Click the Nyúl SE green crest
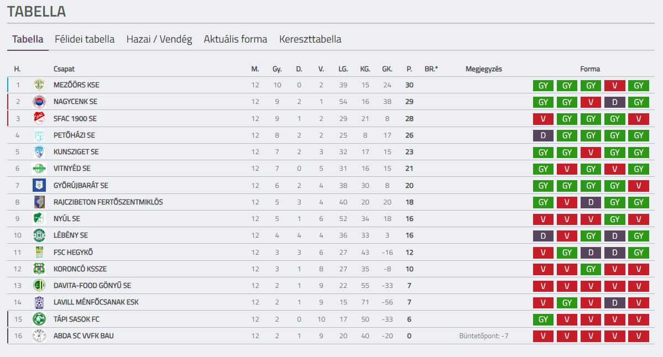The image size is (663, 357). click(x=39, y=218)
